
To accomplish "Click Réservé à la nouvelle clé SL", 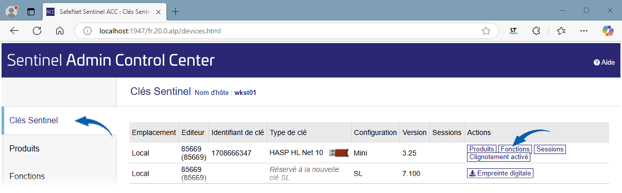I will (304, 173).
